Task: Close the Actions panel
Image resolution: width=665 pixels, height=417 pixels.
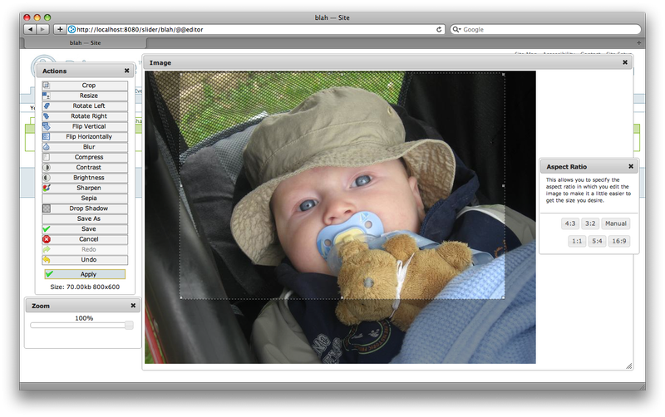Action: point(126,71)
